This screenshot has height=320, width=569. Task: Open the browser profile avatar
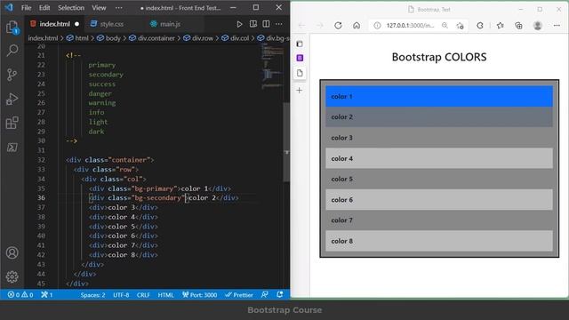(x=537, y=26)
